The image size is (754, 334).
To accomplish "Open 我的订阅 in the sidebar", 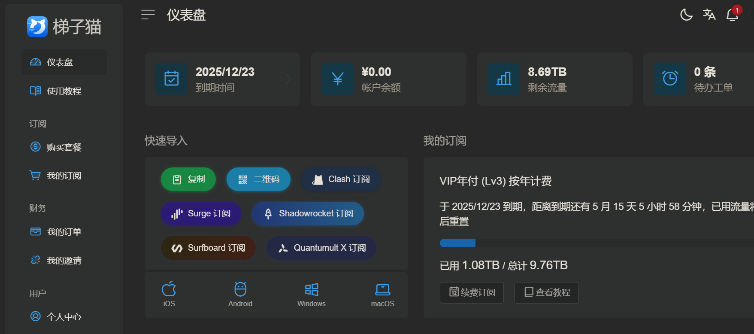I will coord(64,176).
